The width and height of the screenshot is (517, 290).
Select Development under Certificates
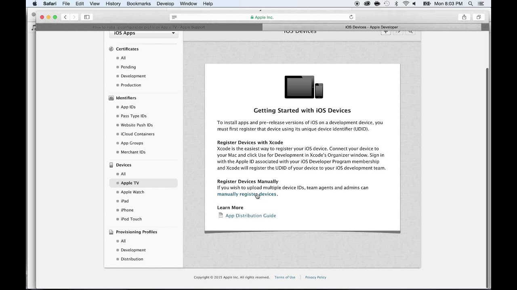[133, 76]
